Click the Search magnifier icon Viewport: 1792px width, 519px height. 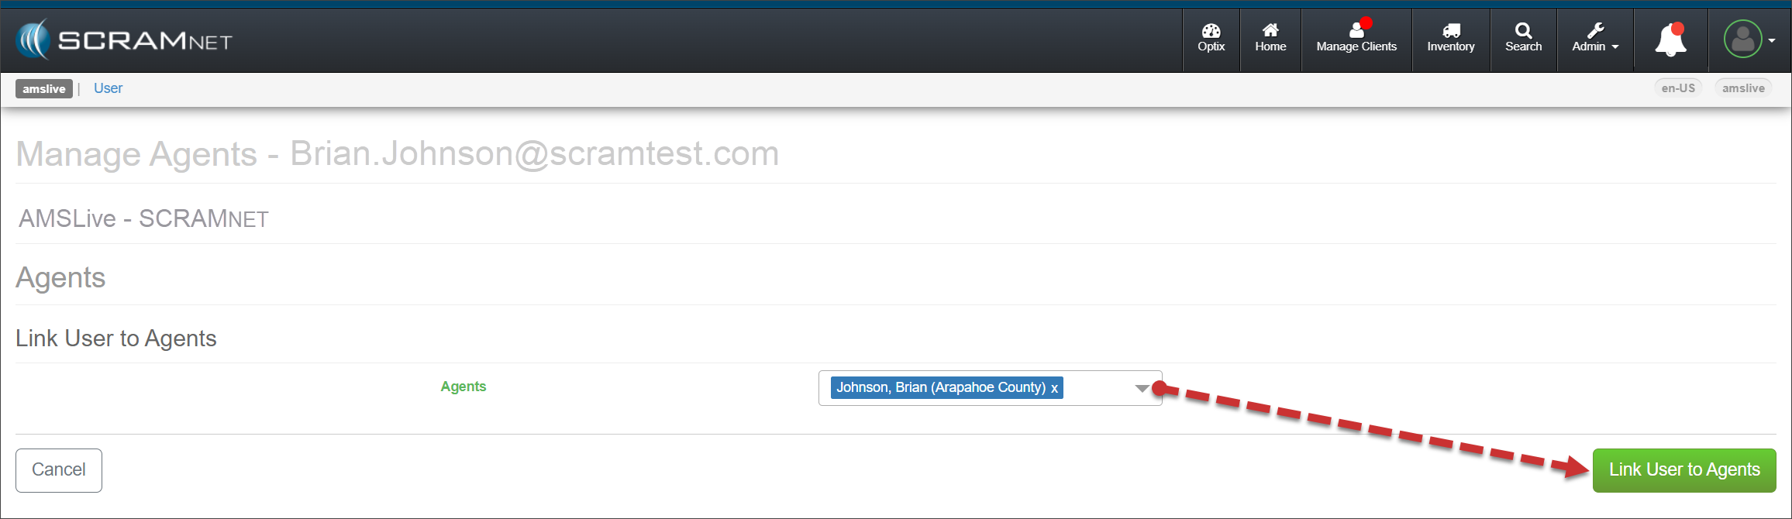(1523, 38)
